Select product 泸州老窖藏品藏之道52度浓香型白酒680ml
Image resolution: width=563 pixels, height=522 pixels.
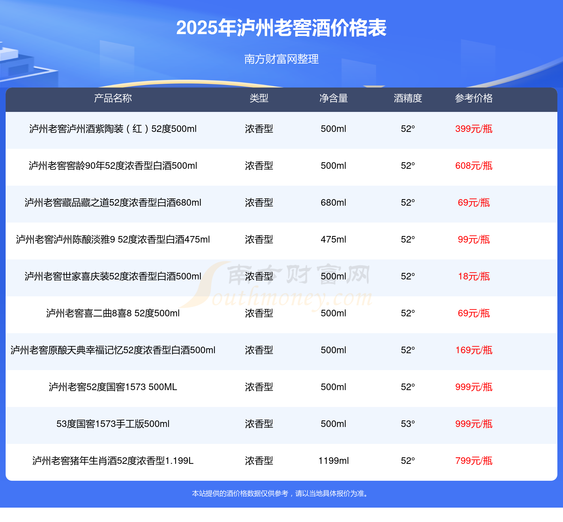tap(113, 203)
